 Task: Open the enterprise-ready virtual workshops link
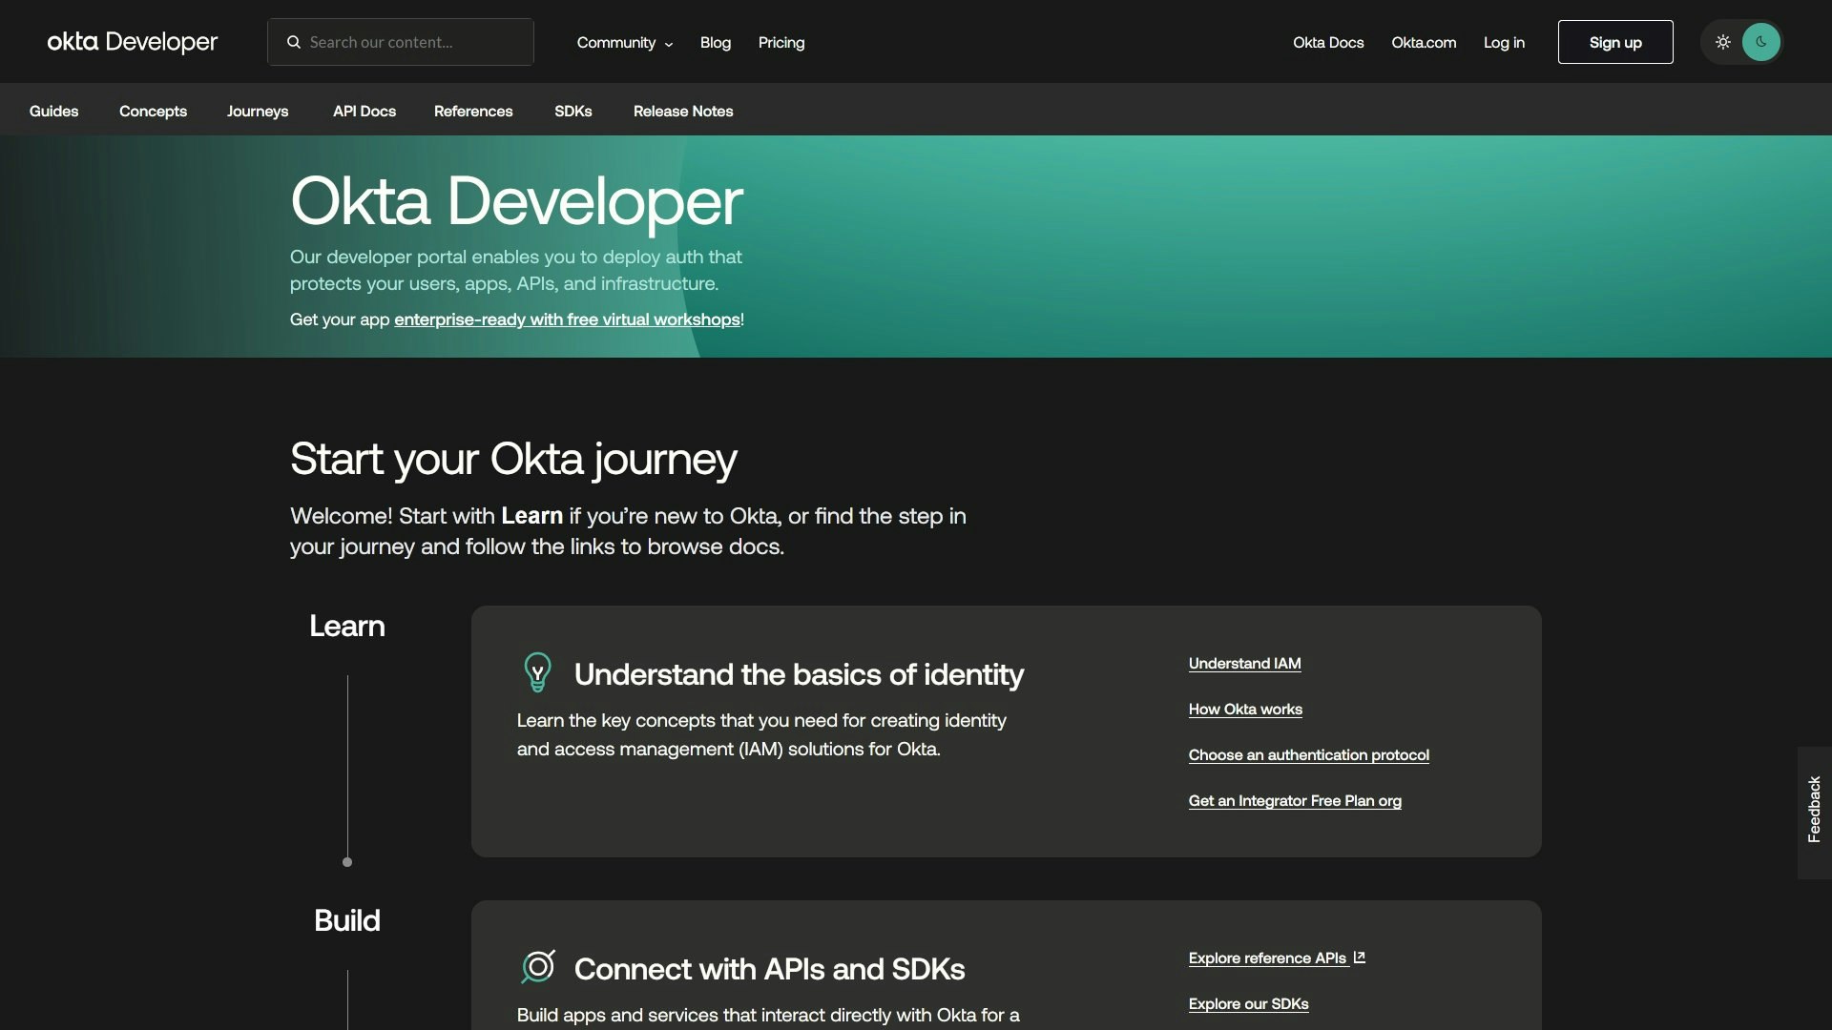(567, 319)
